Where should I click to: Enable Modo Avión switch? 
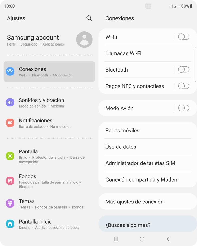pyautogui.click(x=183, y=108)
